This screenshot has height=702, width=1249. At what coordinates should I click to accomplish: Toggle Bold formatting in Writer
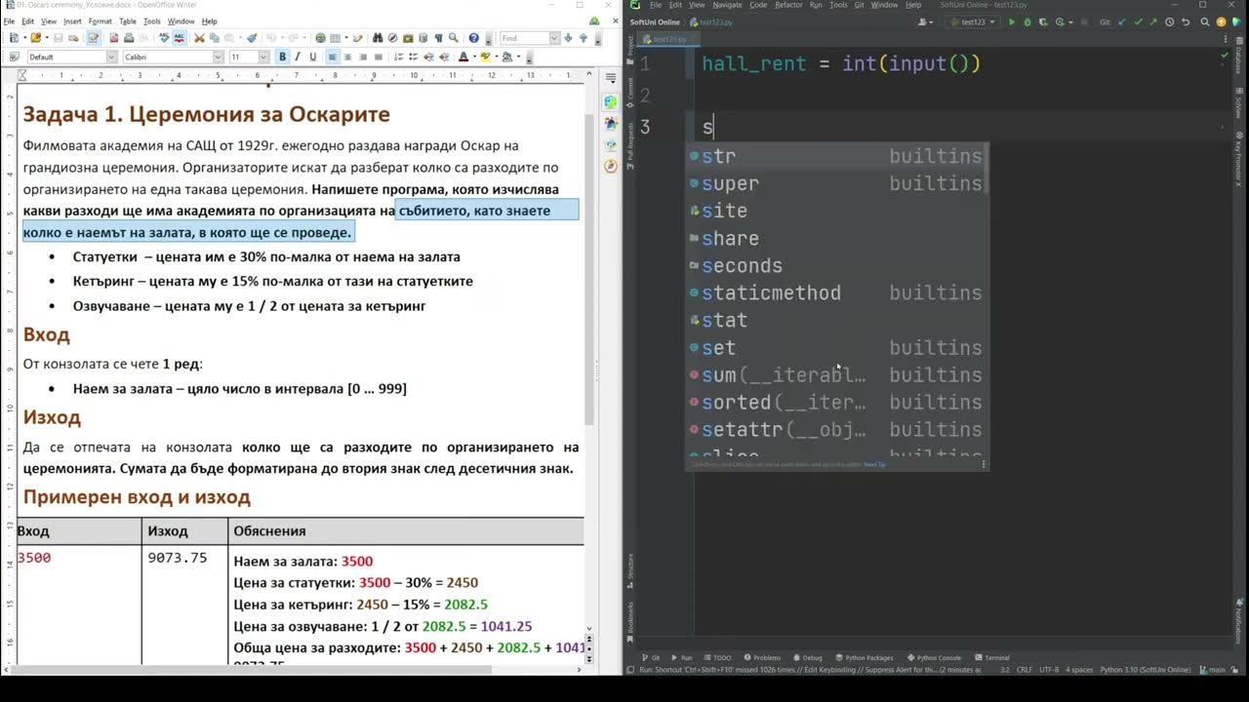coord(282,57)
